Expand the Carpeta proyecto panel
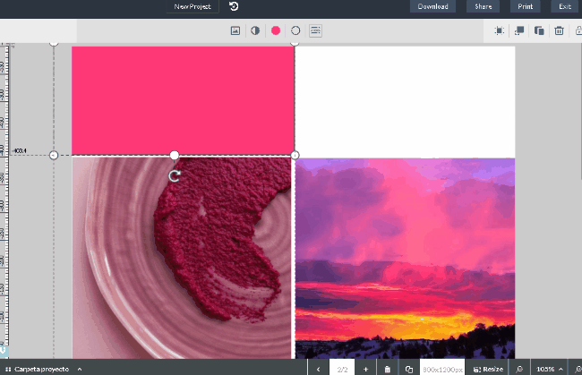The height and width of the screenshot is (375, 582). [x=43, y=369]
